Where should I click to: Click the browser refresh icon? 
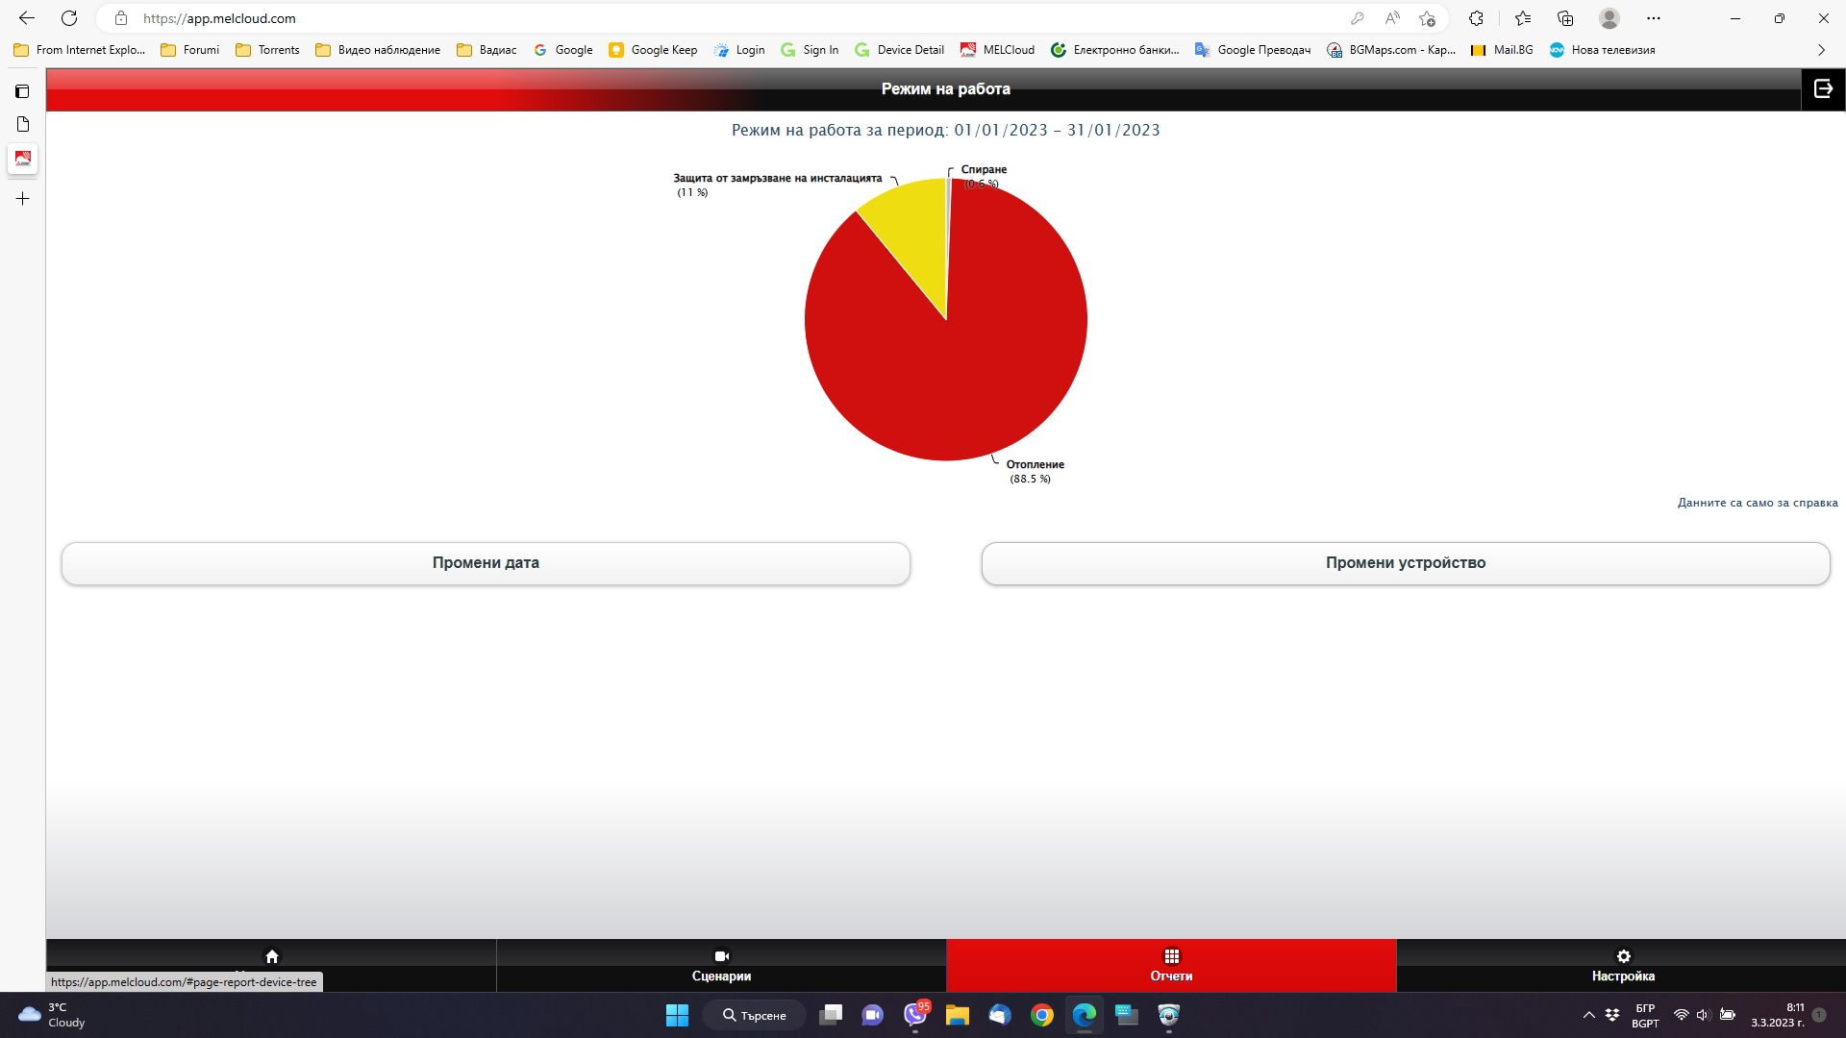(69, 18)
